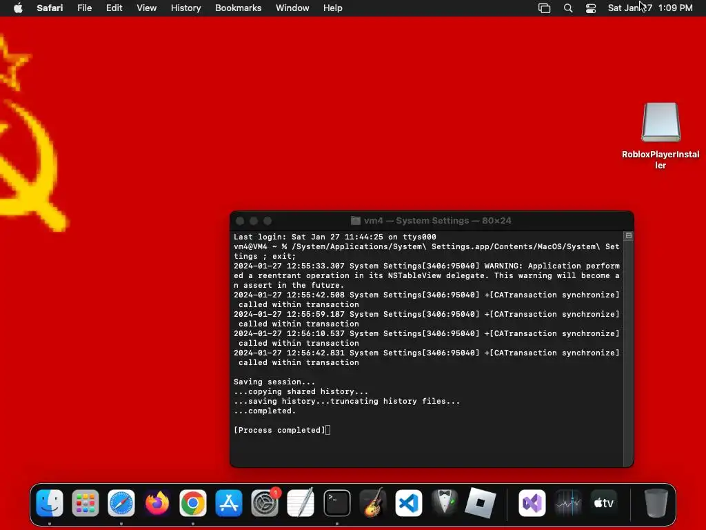The image size is (706, 530).
Task: Click the Terminal vertical scrollbar track
Action: [x=629, y=353]
